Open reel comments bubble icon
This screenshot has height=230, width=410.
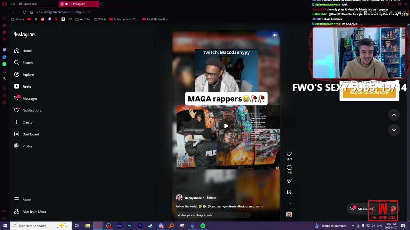tap(289, 167)
